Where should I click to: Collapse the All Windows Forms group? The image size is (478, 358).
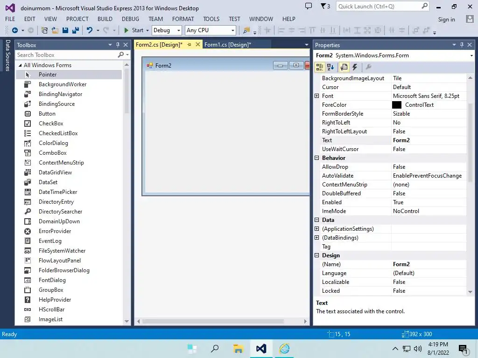pyautogui.click(x=20, y=65)
